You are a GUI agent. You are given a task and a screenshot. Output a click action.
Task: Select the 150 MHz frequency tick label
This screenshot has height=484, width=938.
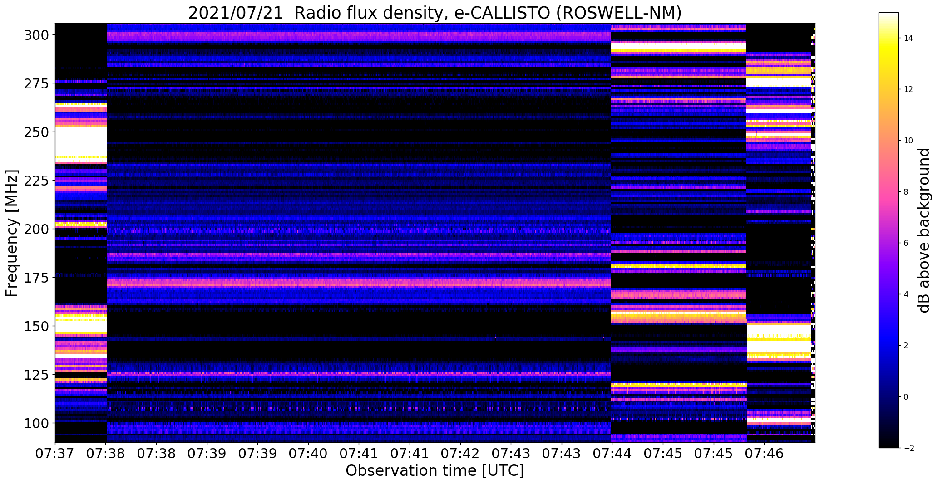coord(37,326)
